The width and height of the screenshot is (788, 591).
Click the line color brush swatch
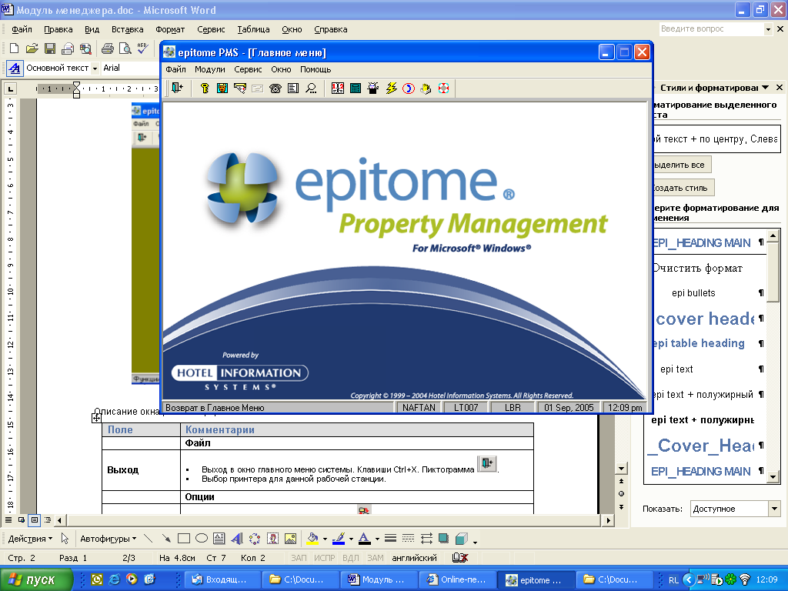tap(339, 539)
